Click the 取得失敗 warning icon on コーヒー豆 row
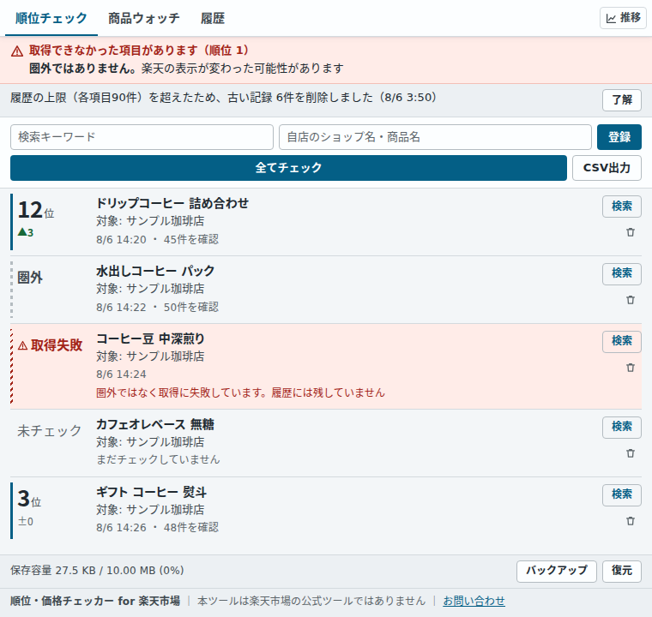This screenshot has width=652, height=617. (x=23, y=345)
